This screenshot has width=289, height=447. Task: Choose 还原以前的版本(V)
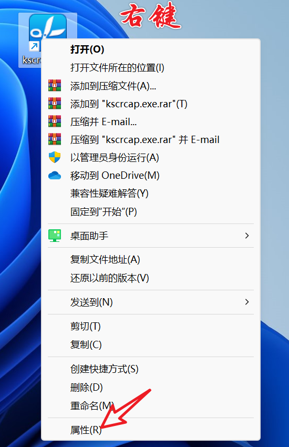[x=110, y=278]
